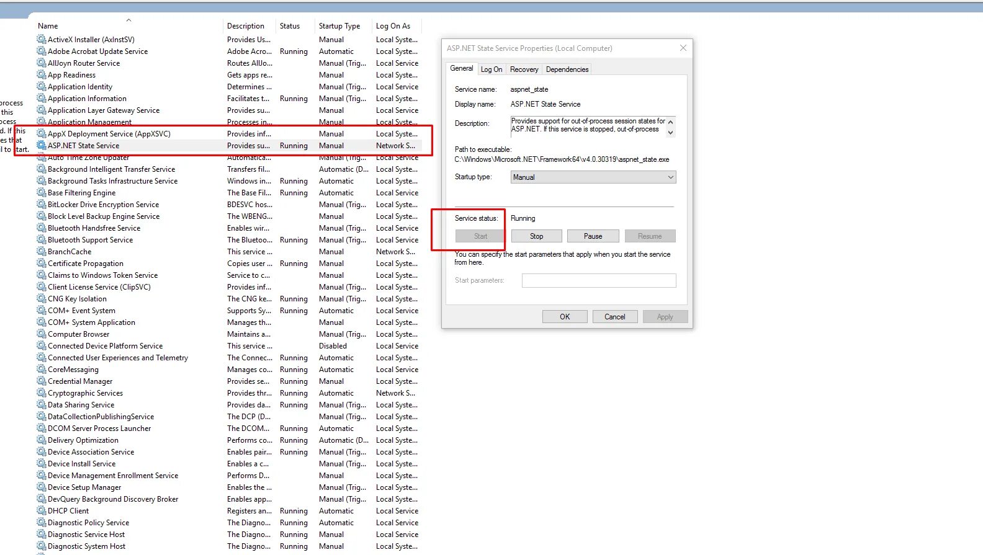
Task: Sort by the Description column header
Action: [249, 26]
